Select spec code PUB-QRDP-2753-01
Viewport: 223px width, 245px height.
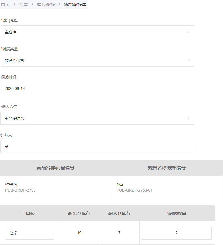tap(135, 190)
